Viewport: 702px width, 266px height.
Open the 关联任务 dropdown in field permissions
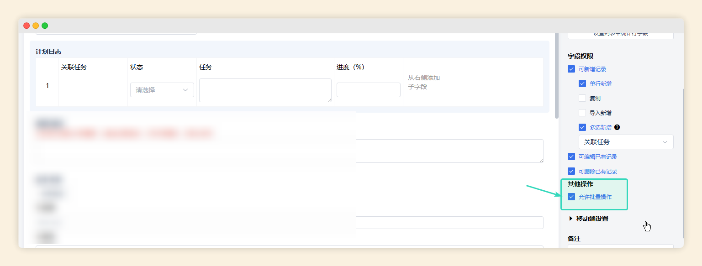coord(626,142)
